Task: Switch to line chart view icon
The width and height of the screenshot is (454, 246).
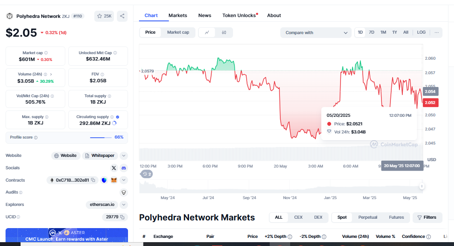Action: pos(207,32)
